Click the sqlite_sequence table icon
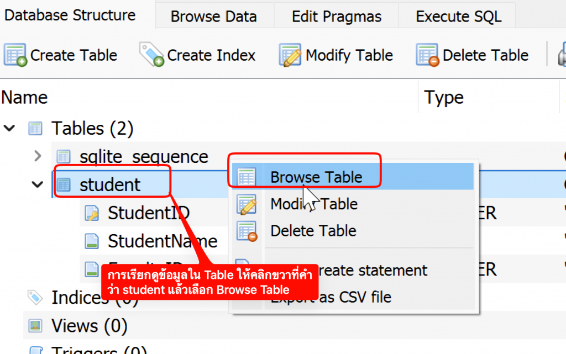Viewport: 566px width, 354px height. [x=64, y=156]
